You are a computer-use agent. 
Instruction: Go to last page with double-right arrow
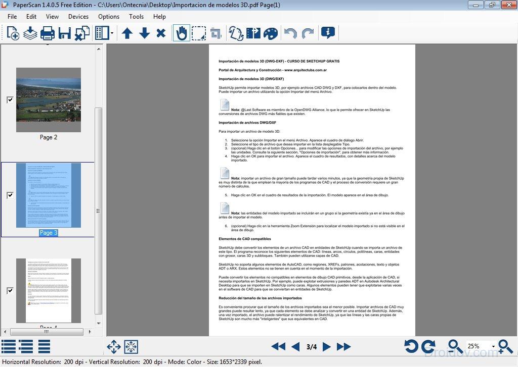(344, 347)
